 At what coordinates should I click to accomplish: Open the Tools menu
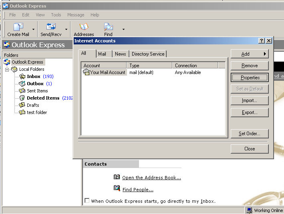pos(56,15)
